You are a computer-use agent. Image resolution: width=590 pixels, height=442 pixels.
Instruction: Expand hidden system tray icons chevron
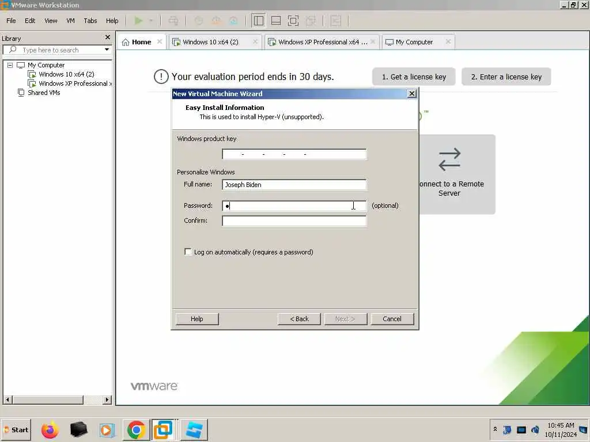pos(495,429)
